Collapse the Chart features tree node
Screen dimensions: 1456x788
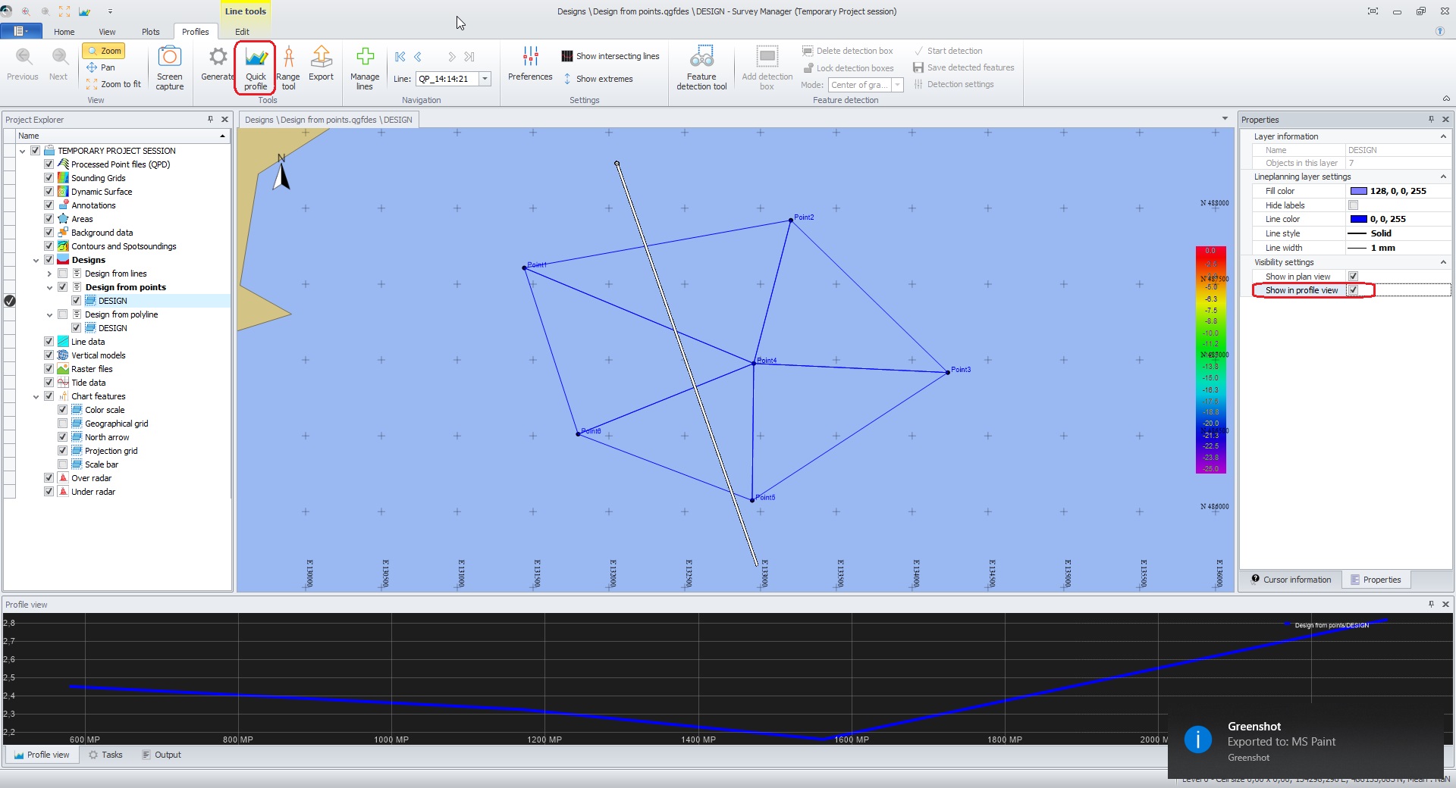click(x=36, y=396)
